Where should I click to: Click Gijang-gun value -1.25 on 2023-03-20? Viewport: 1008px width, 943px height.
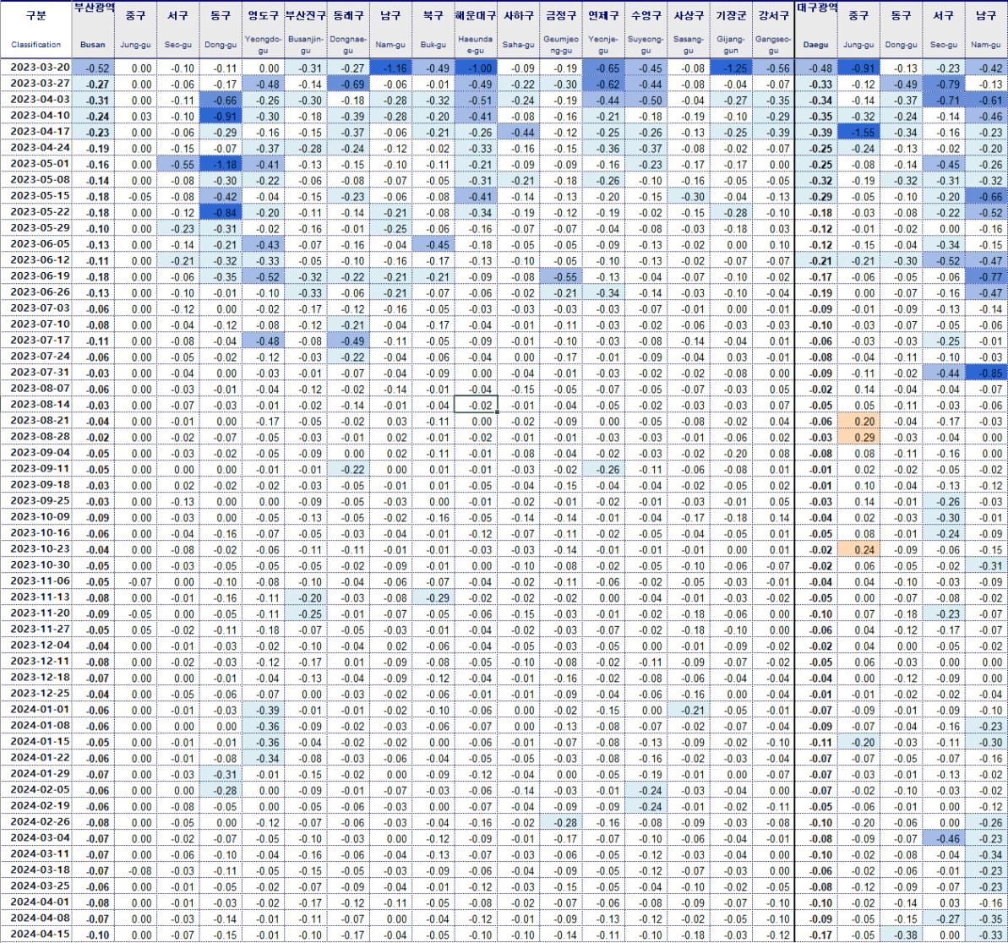click(x=731, y=68)
